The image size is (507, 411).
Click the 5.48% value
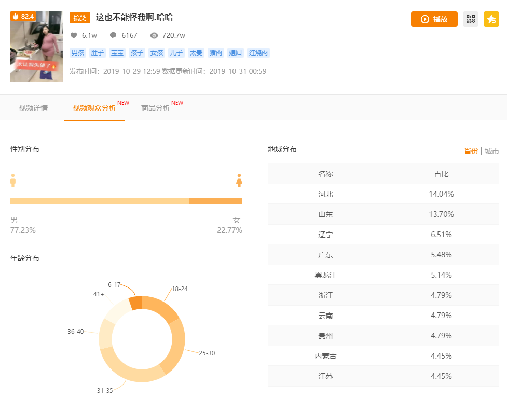click(441, 255)
